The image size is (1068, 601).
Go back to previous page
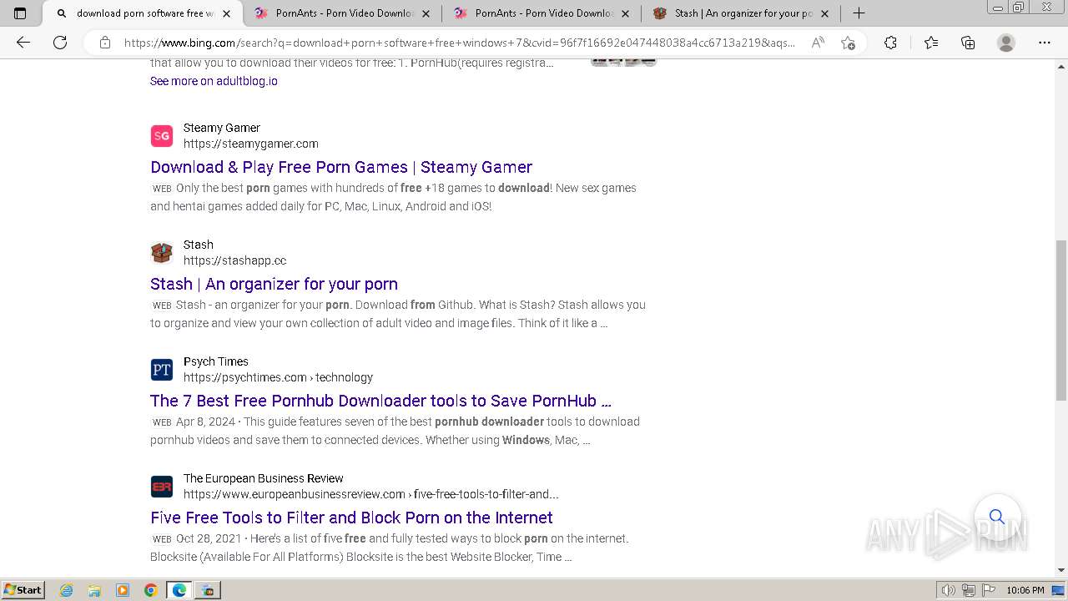click(x=23, y=43)
